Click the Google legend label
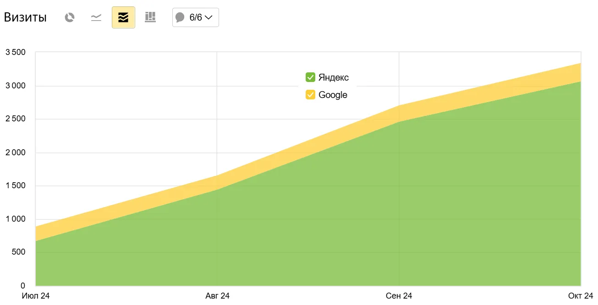This screenshot has width=598, height=305. 333,95
